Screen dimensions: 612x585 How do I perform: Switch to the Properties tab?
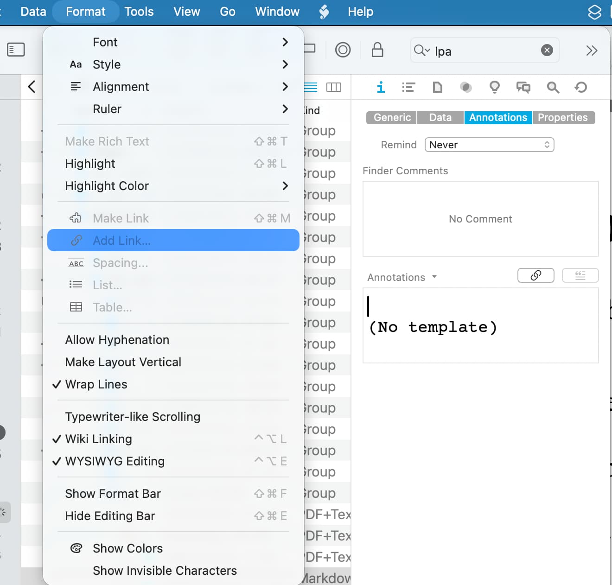click(x=562, y=118)
